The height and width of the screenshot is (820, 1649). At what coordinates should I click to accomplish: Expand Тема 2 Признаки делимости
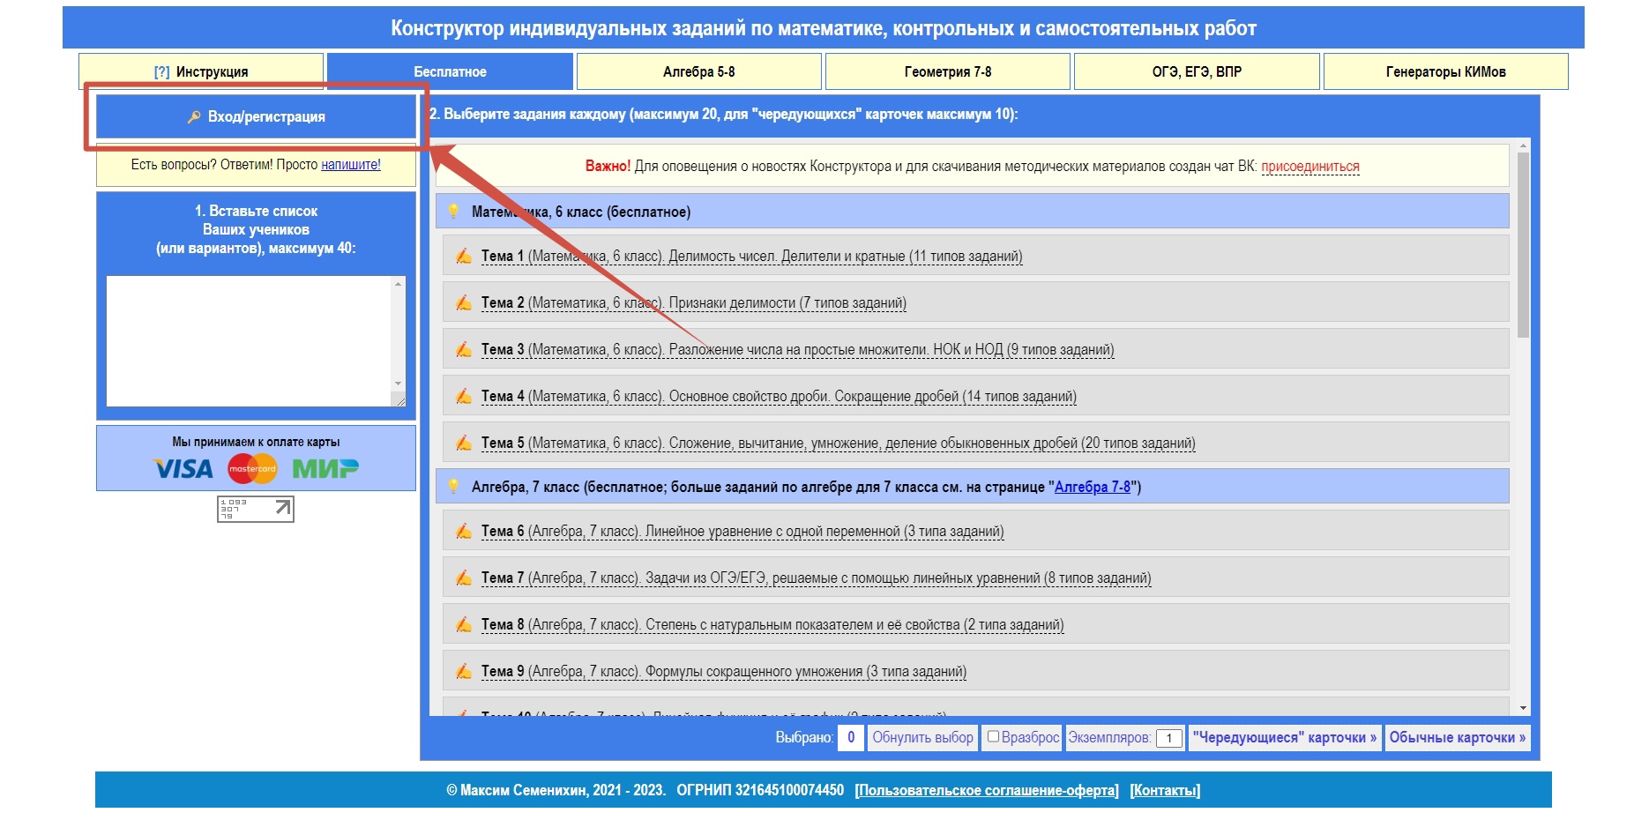(693, 303)
